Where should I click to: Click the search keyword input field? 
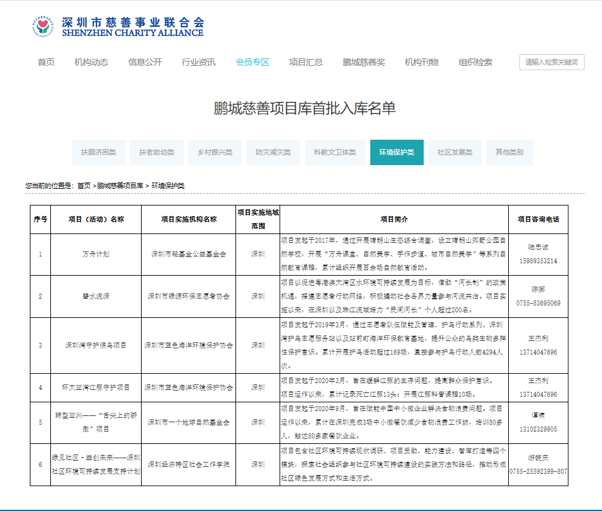click(x=551, y=62)
